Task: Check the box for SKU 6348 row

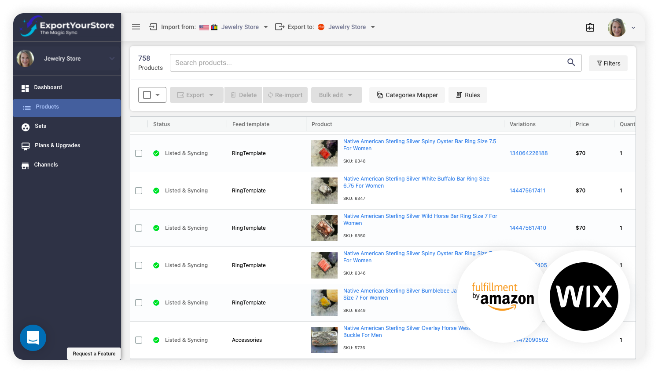Action: [139, 153]
